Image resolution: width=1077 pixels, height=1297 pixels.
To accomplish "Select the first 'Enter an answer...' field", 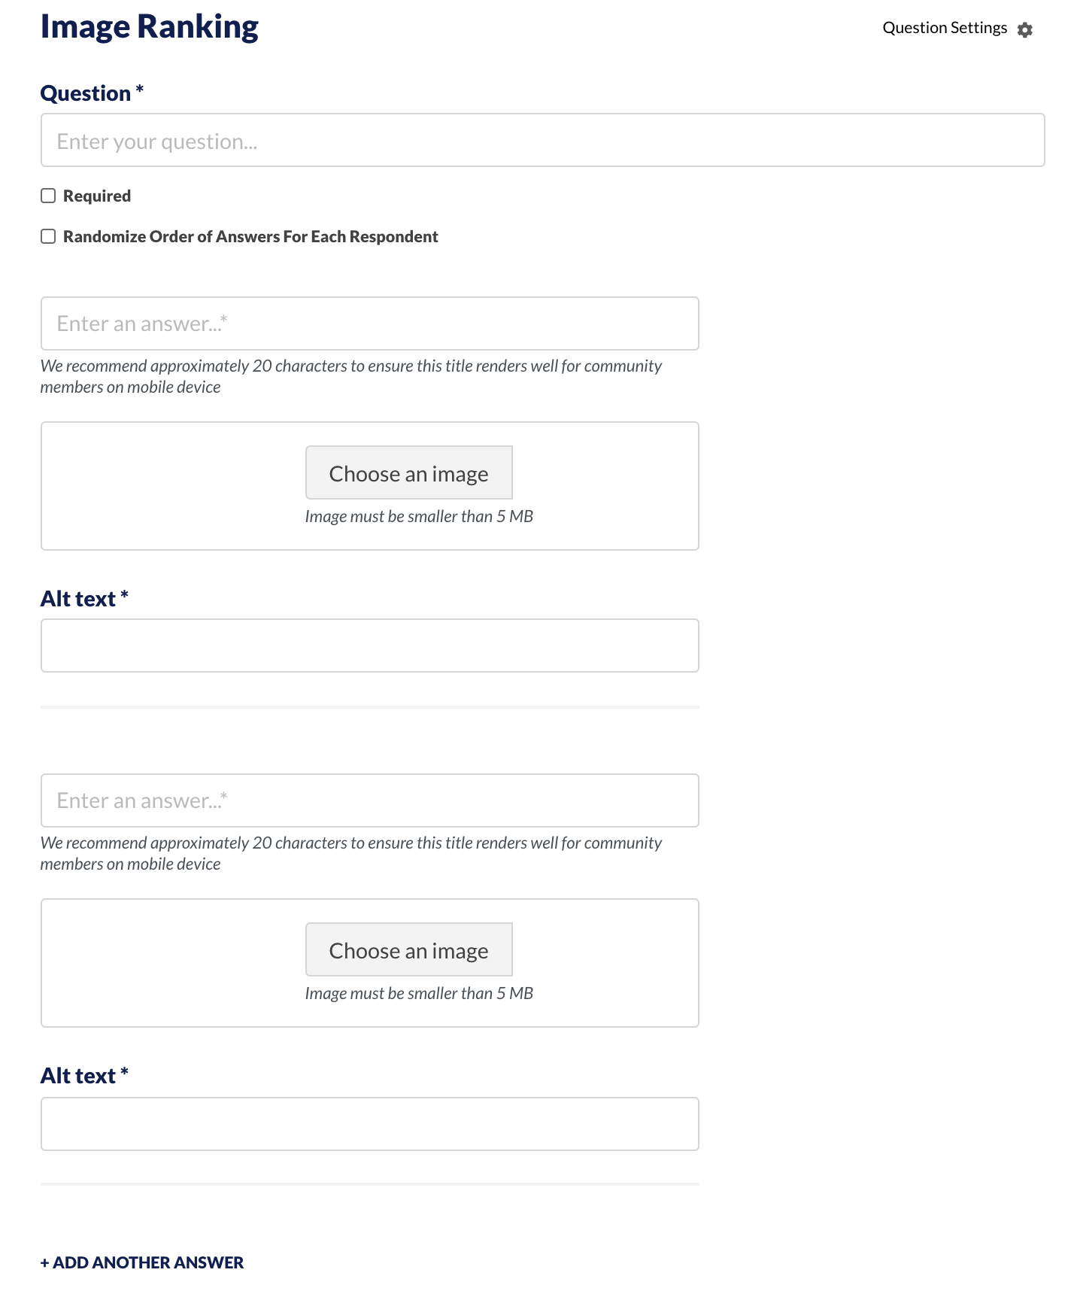I will (x=369, y=323).
